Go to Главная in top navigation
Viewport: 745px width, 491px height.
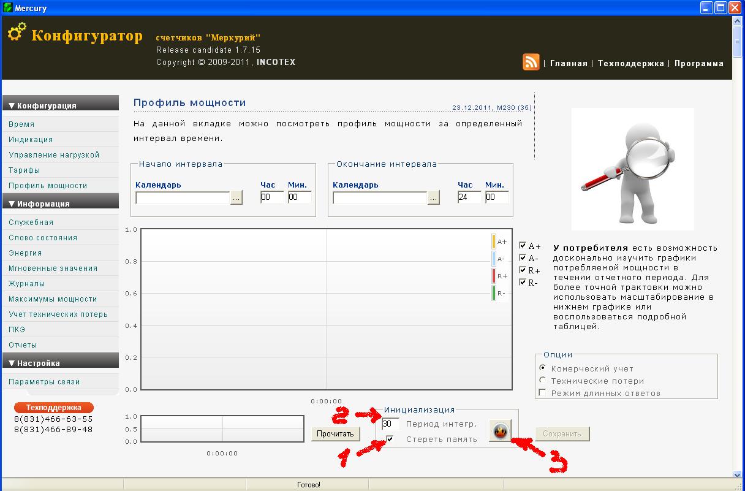point(569,63)
